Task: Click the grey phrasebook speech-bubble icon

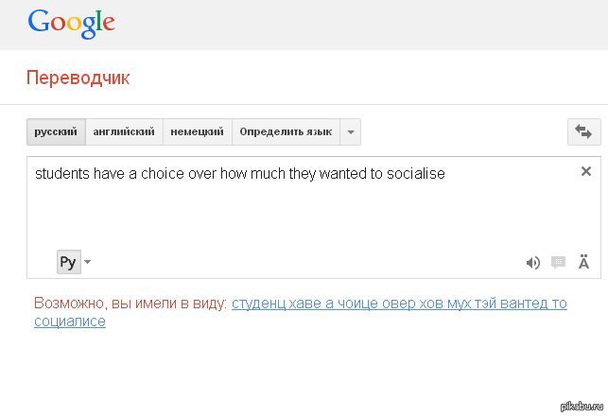Action: 558,263
